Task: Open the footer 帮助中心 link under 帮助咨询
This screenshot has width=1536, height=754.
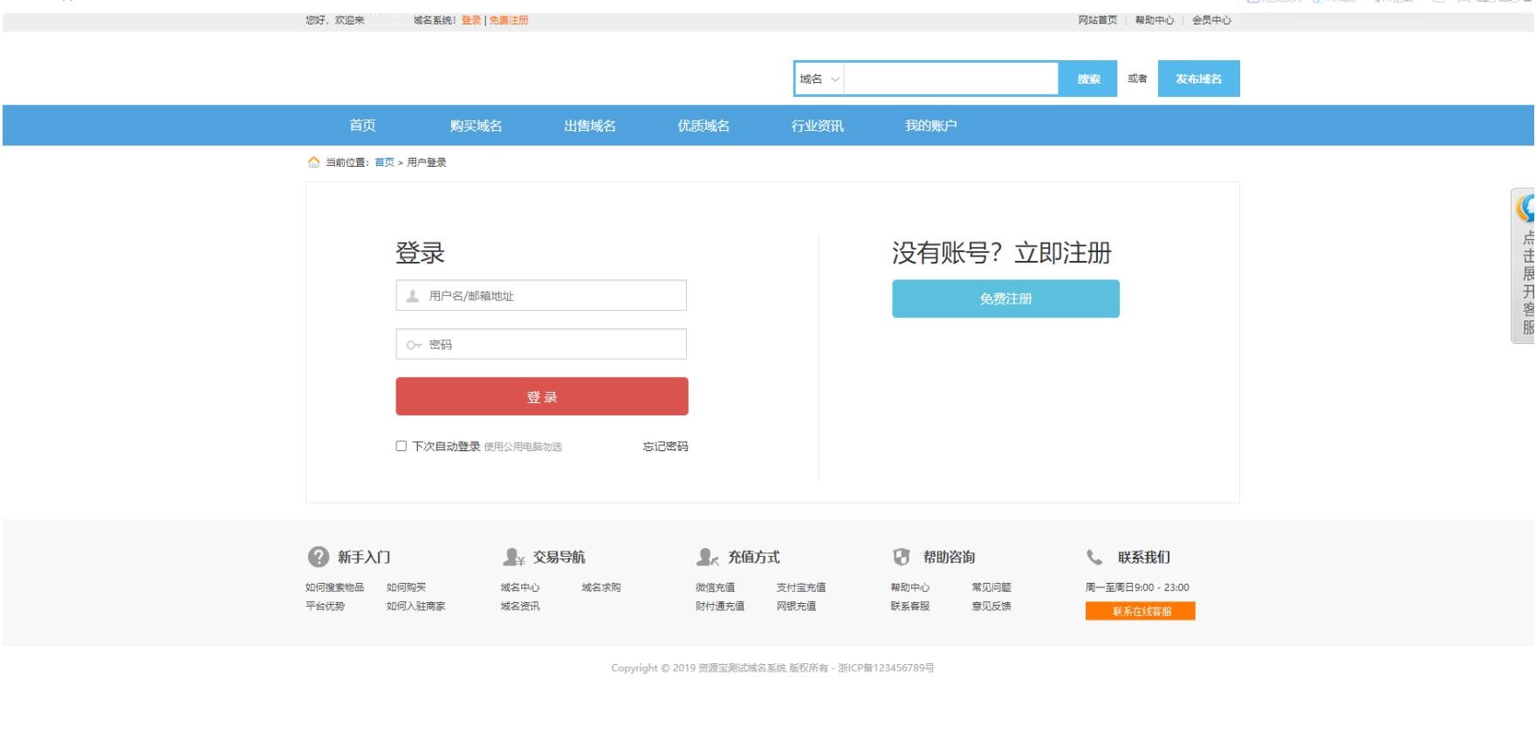Action: 910,587
